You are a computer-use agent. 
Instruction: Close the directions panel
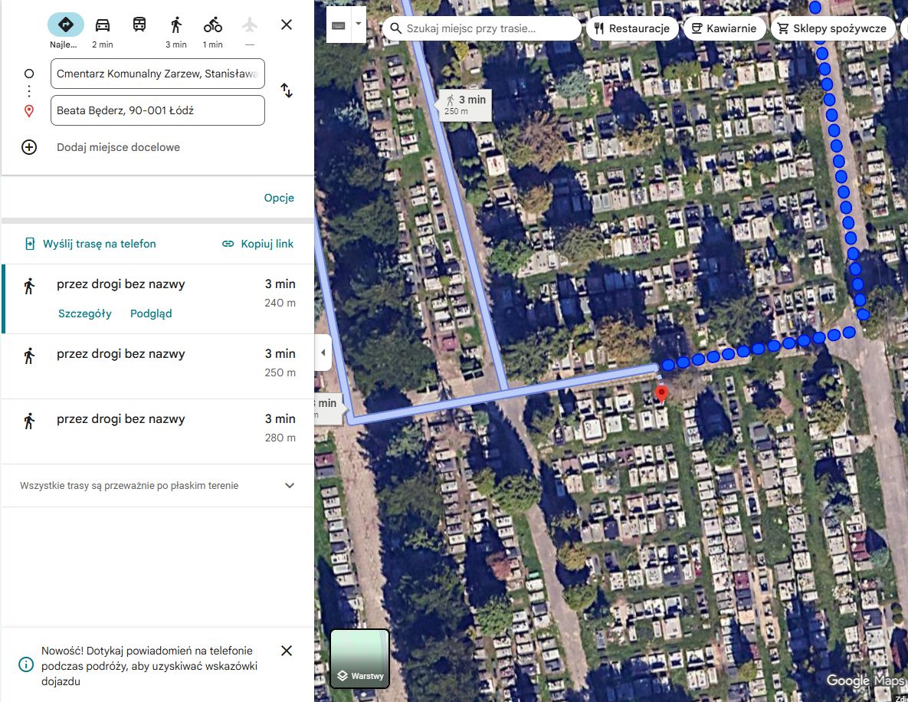coord(286,25)
